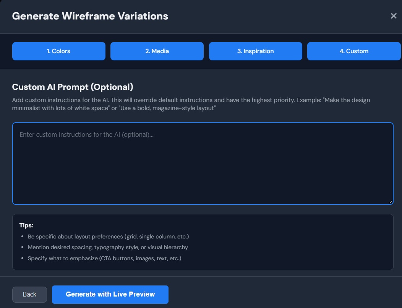Viewport: 402px width, 308px height.
Task: Click Back to return to previous step
Action: pyautogui.click(x=29, y=294)
